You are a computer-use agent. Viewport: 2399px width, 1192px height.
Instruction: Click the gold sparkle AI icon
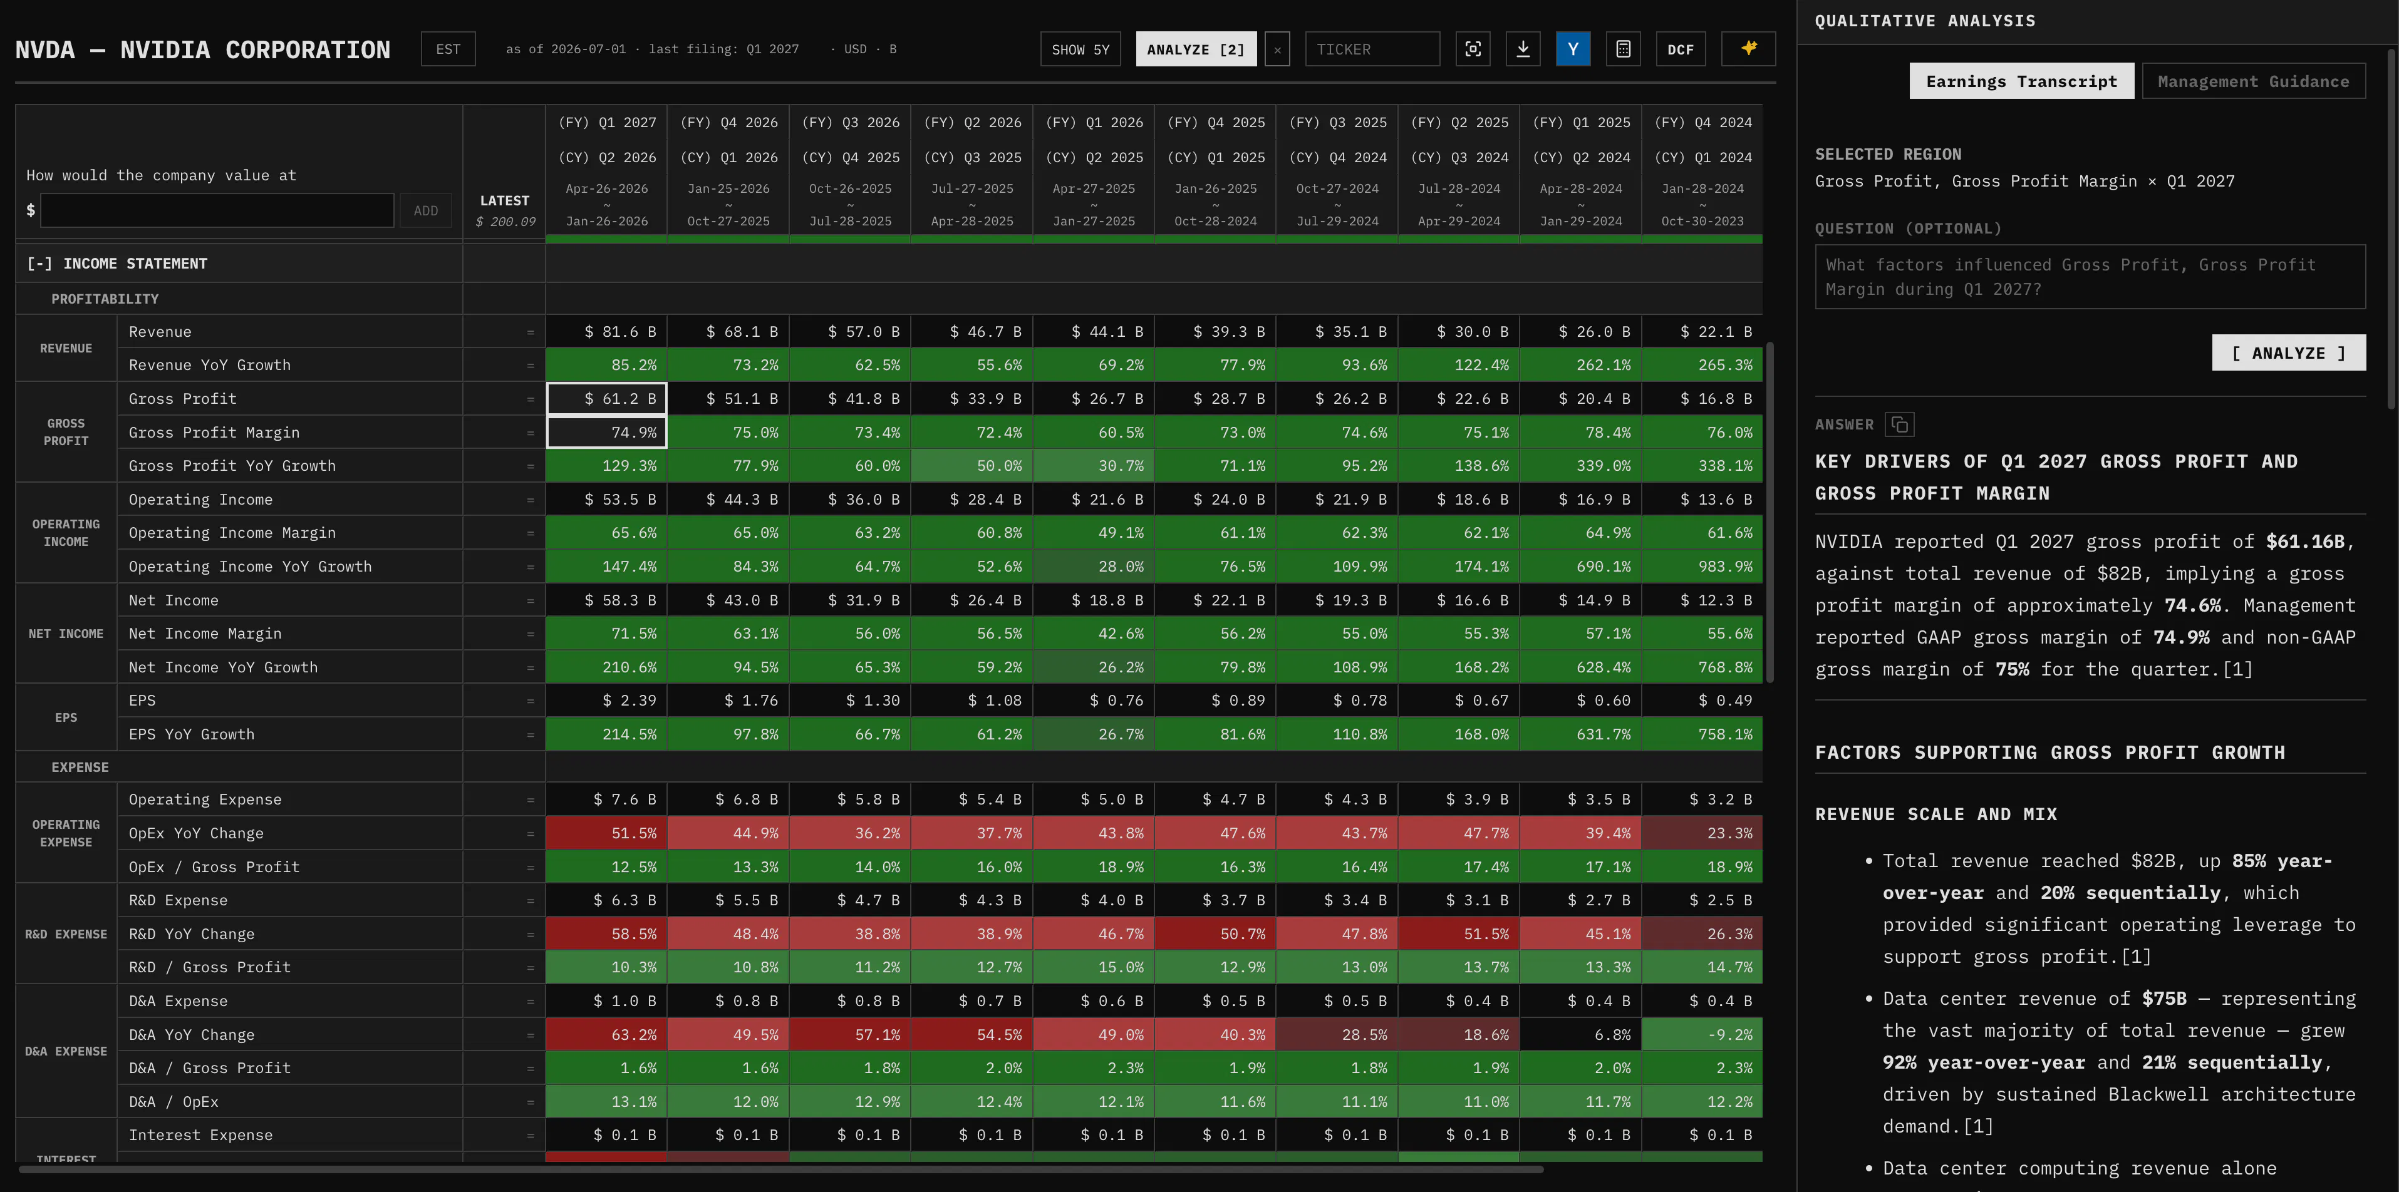(x=1749, y=49)
